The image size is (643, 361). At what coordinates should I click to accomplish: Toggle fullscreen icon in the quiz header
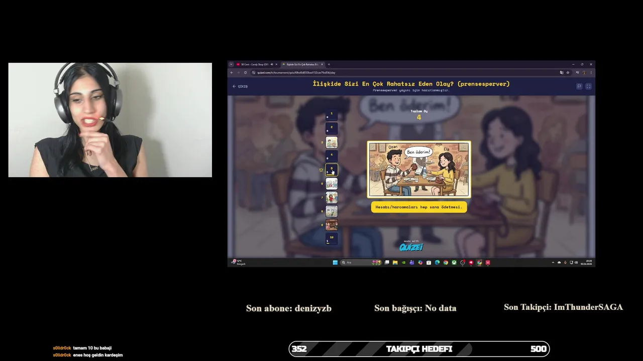pos(588,86)
